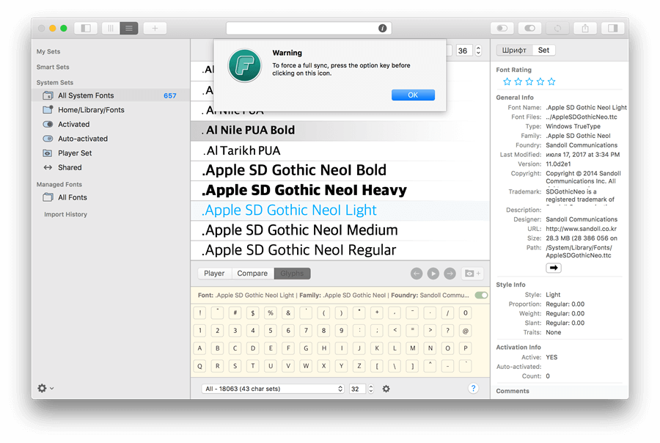The height and width of the screenshot is (443, 660).
Task: Toggle the green font activation switch
Action: (481, 295)
